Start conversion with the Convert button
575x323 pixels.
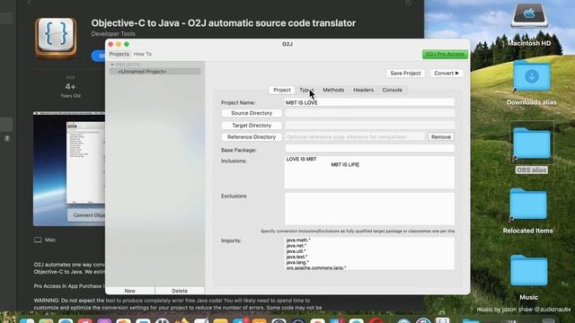(x=447, y=74)
